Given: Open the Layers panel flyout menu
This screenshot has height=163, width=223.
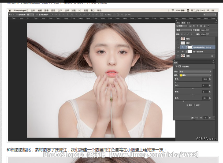Looking at the screenshot, I should click(216, 23).
